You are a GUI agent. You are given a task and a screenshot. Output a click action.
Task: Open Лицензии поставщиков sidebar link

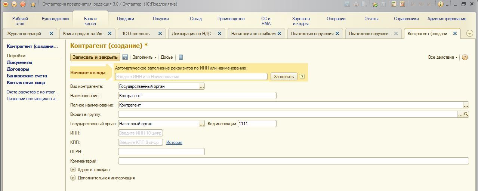pyautogui.click(x=33, y=99)
